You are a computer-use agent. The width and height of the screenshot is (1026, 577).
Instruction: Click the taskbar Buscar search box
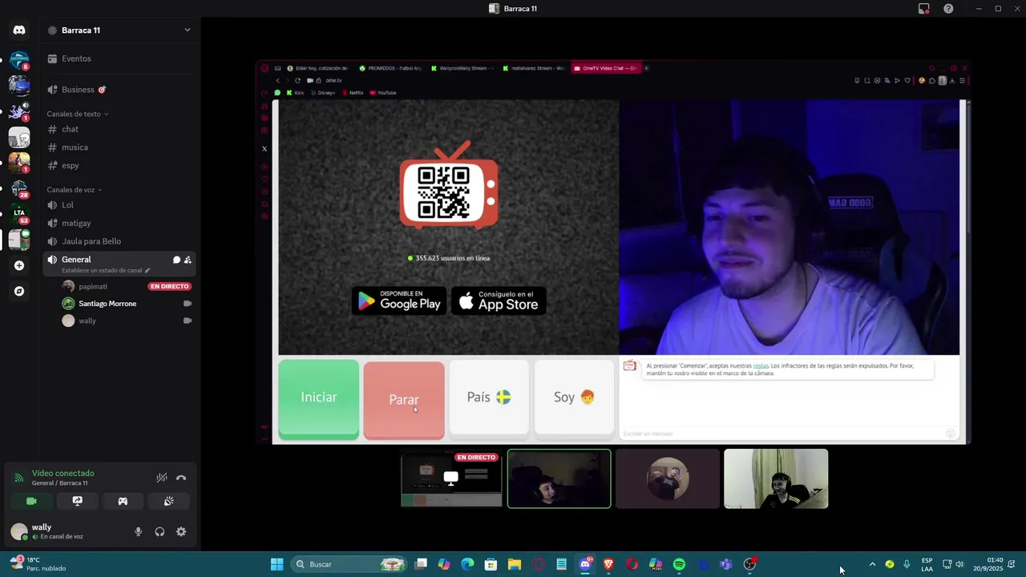click(348, 564)
